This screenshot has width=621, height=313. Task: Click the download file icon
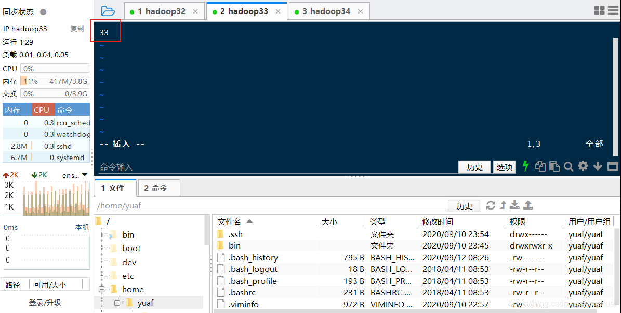pyautogui.click(x=514, y=205)
